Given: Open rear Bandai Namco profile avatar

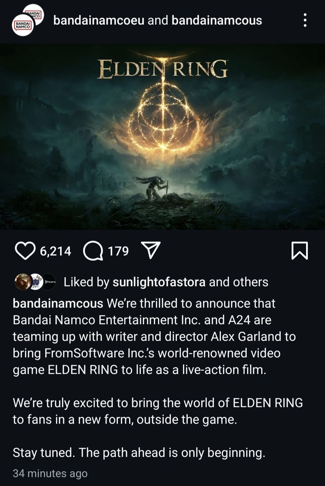Looking at the screenshot, I should tap(34, 14).
